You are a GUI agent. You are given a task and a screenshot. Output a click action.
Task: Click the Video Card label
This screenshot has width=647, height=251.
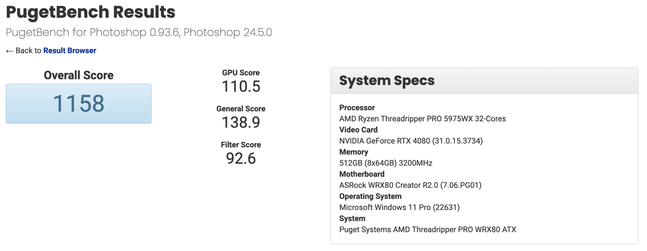click(x=358, y=130)
